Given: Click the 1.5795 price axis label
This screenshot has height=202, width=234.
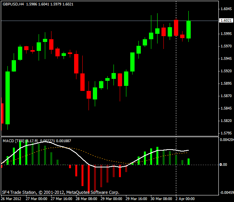Looking at the screenshot, I should click(226, 133).
